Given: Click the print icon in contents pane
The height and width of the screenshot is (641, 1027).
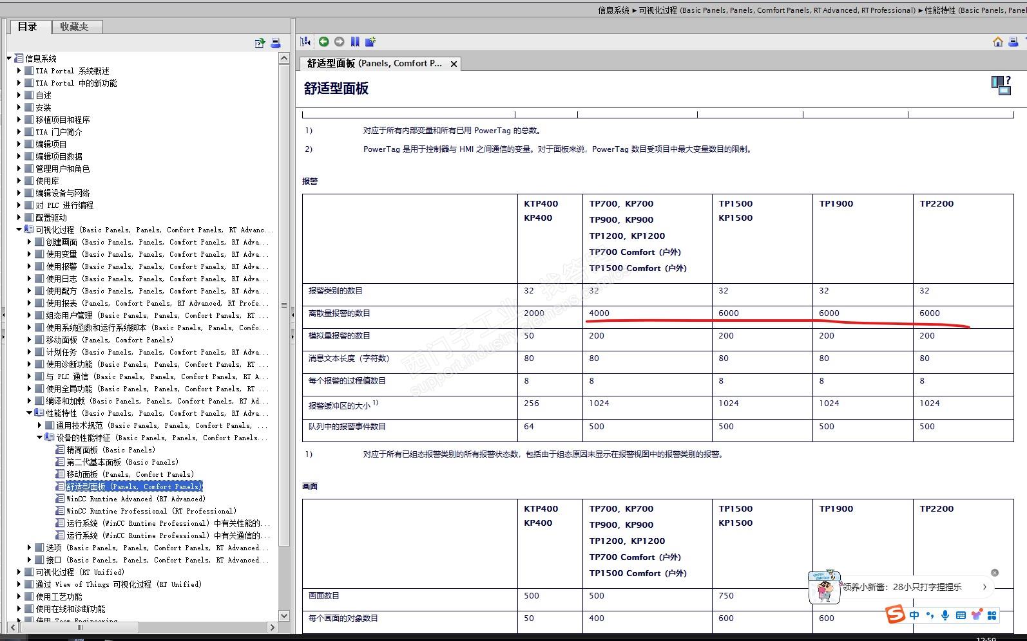Looking at the screenshot, I should tap(276, 43).
